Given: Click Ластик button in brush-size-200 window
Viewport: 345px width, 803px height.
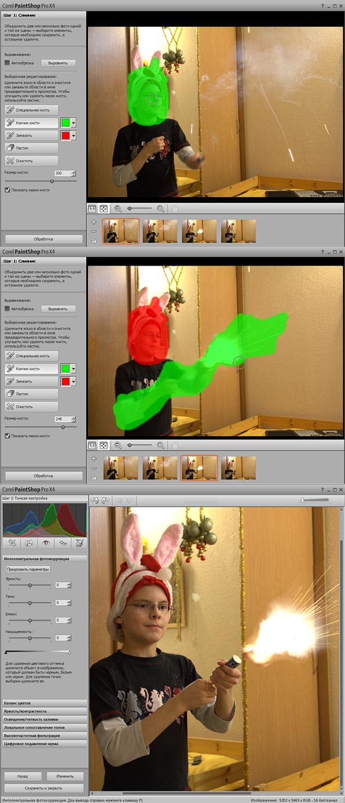Looking at the screenshot, I should pyautogui.click(x=31, y=148).
